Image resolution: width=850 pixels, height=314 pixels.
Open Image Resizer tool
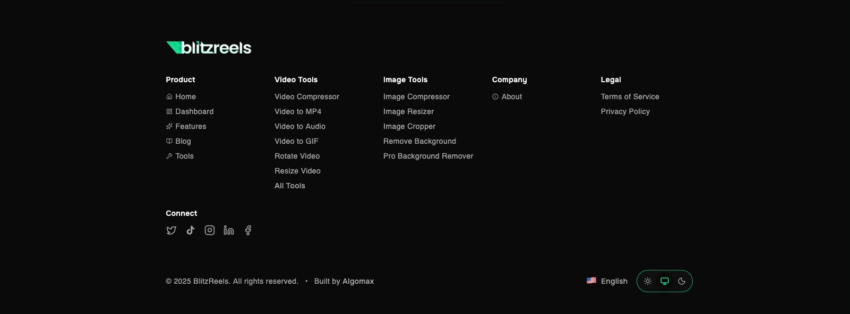click(408, 111)
